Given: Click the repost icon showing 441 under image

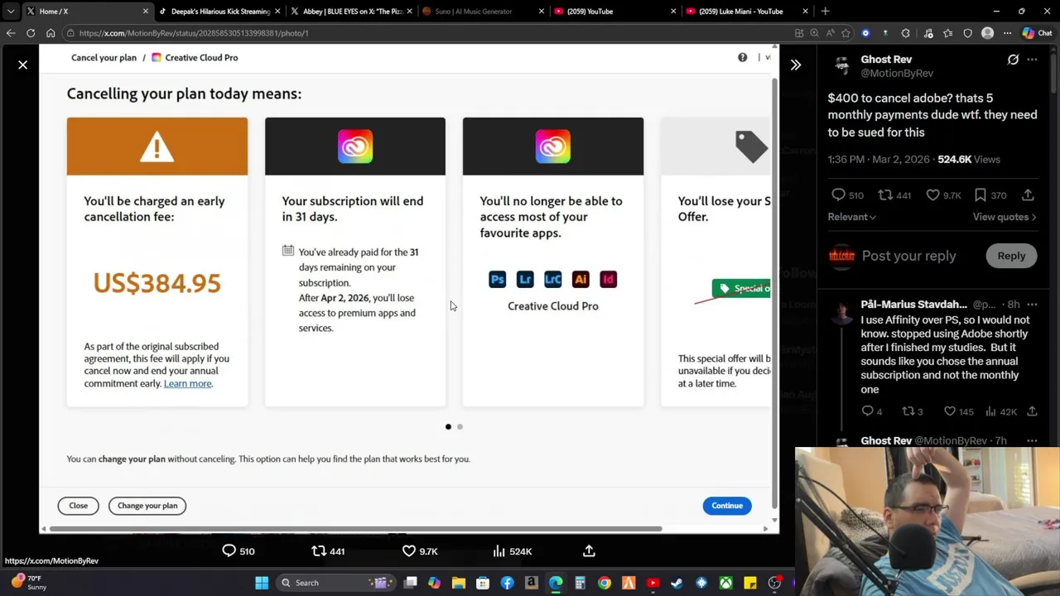Looking at the screenshot, I should point(319,550).
